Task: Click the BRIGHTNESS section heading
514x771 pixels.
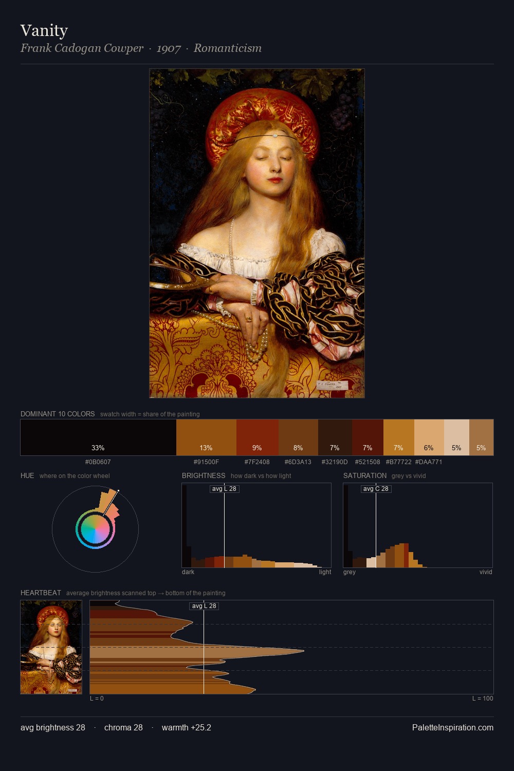Action: (204, 475)
